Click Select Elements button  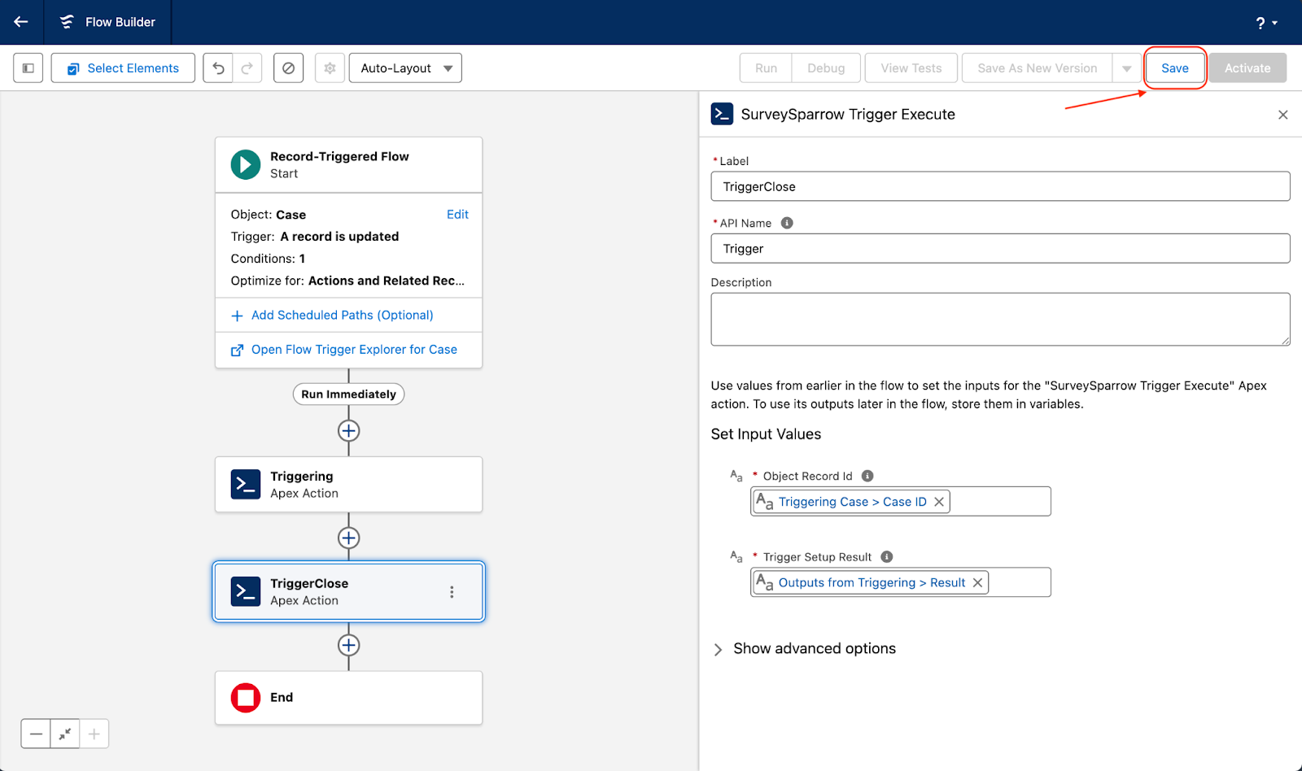pyautogui.click(x=123, y=68)
